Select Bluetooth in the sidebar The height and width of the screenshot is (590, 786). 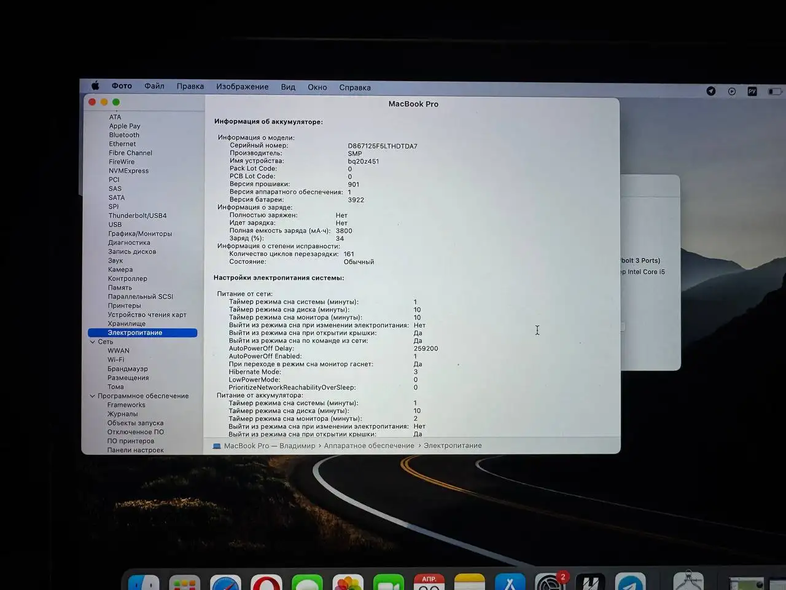[x=124, y=135]
